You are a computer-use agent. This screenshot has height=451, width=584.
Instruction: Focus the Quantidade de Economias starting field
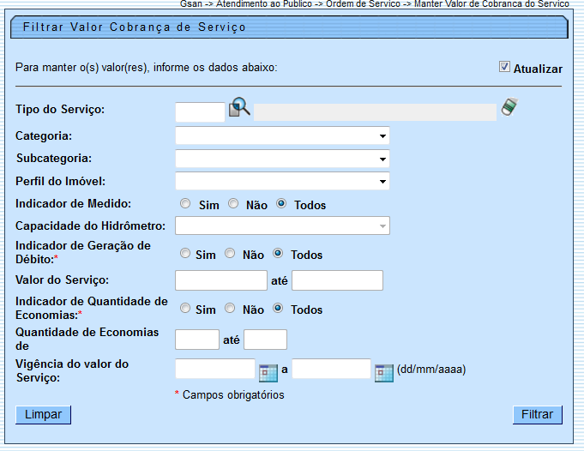tap(197, 340)
